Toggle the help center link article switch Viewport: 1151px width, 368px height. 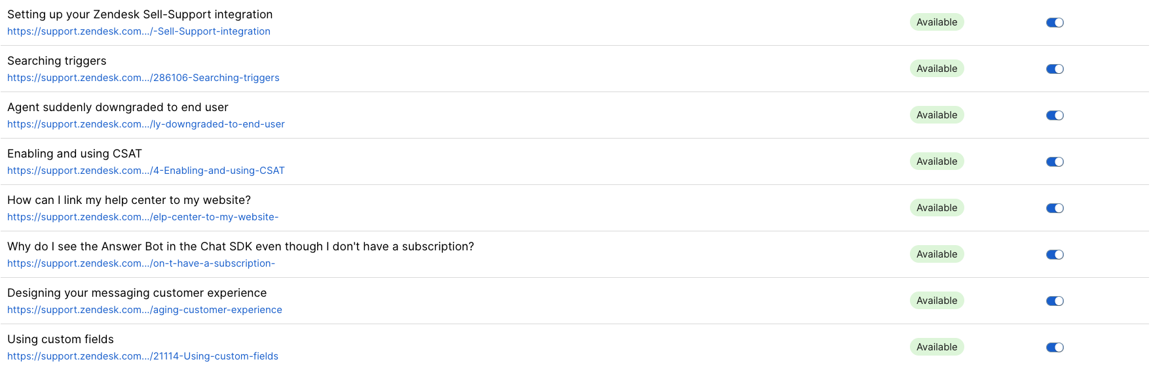[1055, 209]
